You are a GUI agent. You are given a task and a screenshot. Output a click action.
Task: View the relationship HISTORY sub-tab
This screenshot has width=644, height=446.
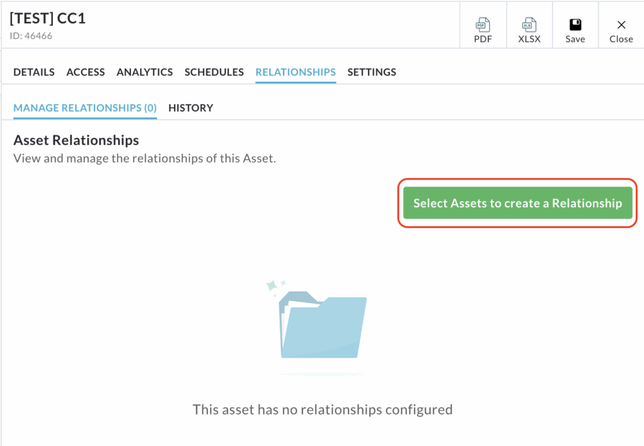click(x=191, y=108)
